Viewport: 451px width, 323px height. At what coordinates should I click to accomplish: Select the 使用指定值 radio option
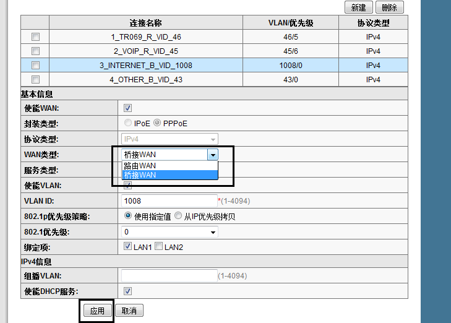pos(128,216)
